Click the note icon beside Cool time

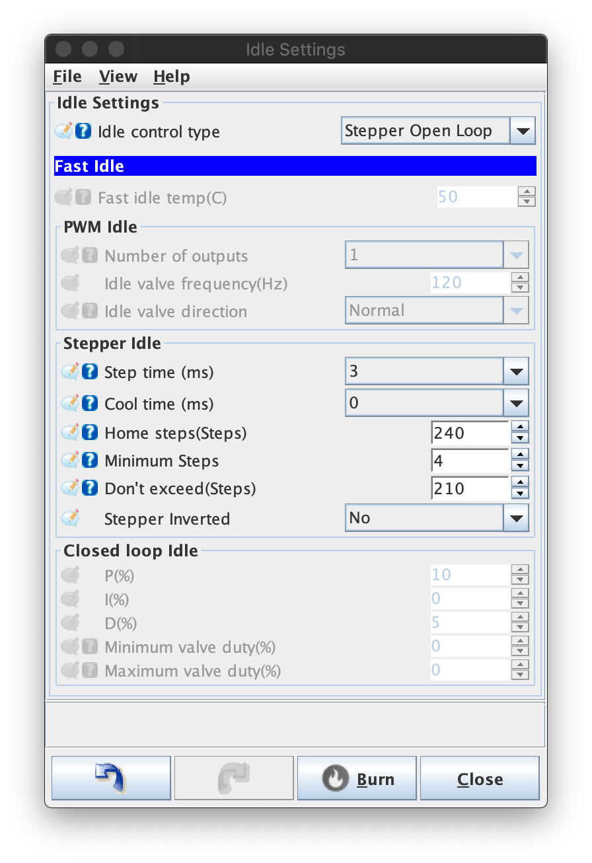(71, 403)
